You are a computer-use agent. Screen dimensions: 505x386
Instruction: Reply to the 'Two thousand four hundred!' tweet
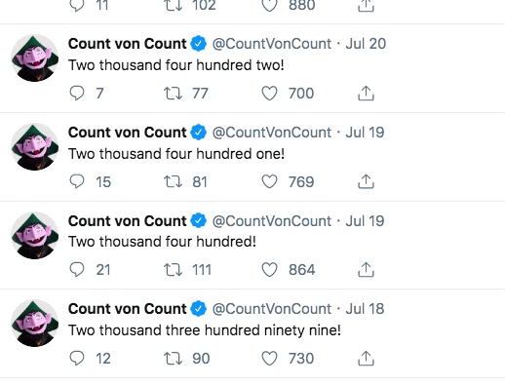[x=77, y=270]
